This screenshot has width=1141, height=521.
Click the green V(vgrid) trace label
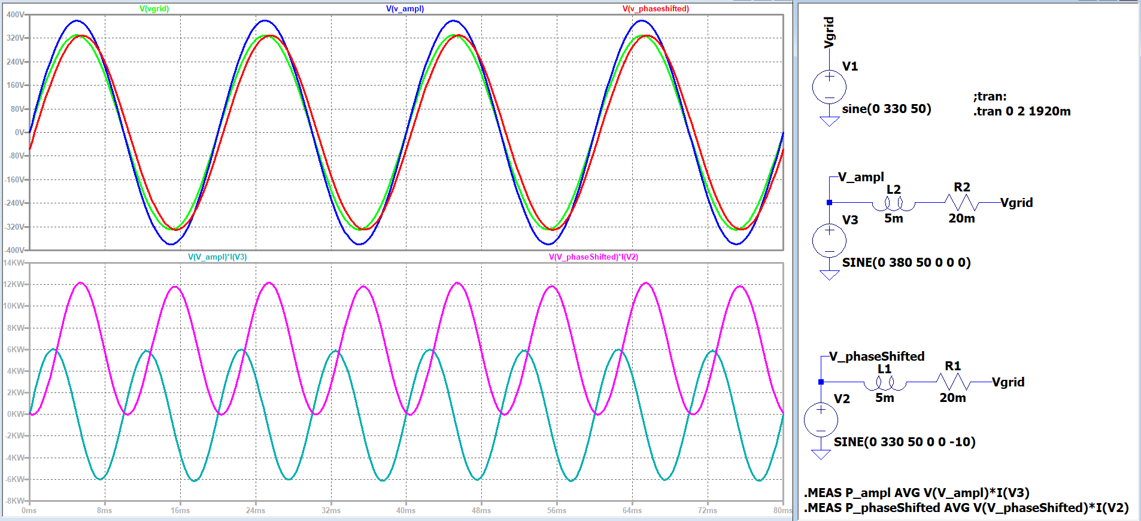154,8
